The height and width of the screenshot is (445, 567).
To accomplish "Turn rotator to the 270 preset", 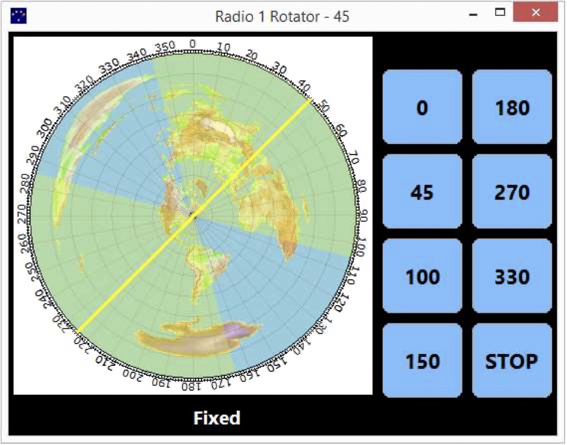I will (x=511, y=192).
